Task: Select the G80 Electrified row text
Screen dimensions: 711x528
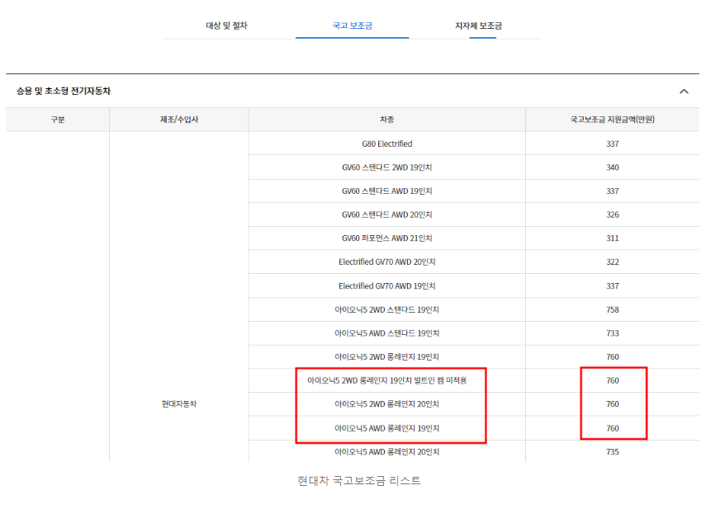Action: coord(386,144)
